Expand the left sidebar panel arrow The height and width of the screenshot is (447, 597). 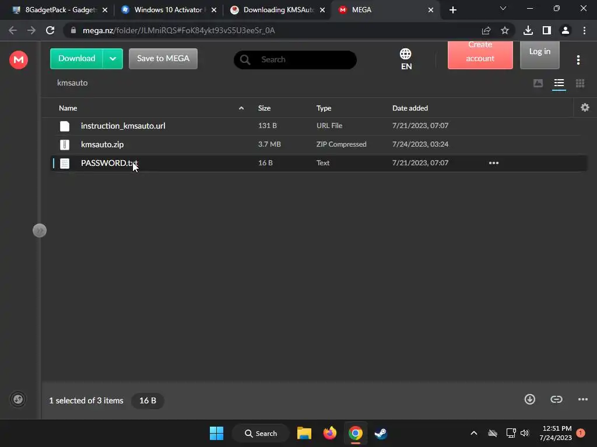[x=40, y=230]
